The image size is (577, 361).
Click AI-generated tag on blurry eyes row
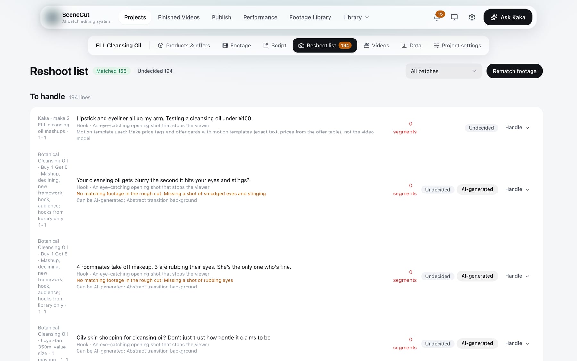tap(477, 189)
